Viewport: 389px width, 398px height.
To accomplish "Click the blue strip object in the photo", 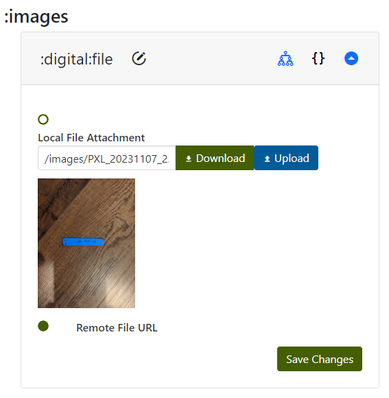I will (x=83, y=242).
